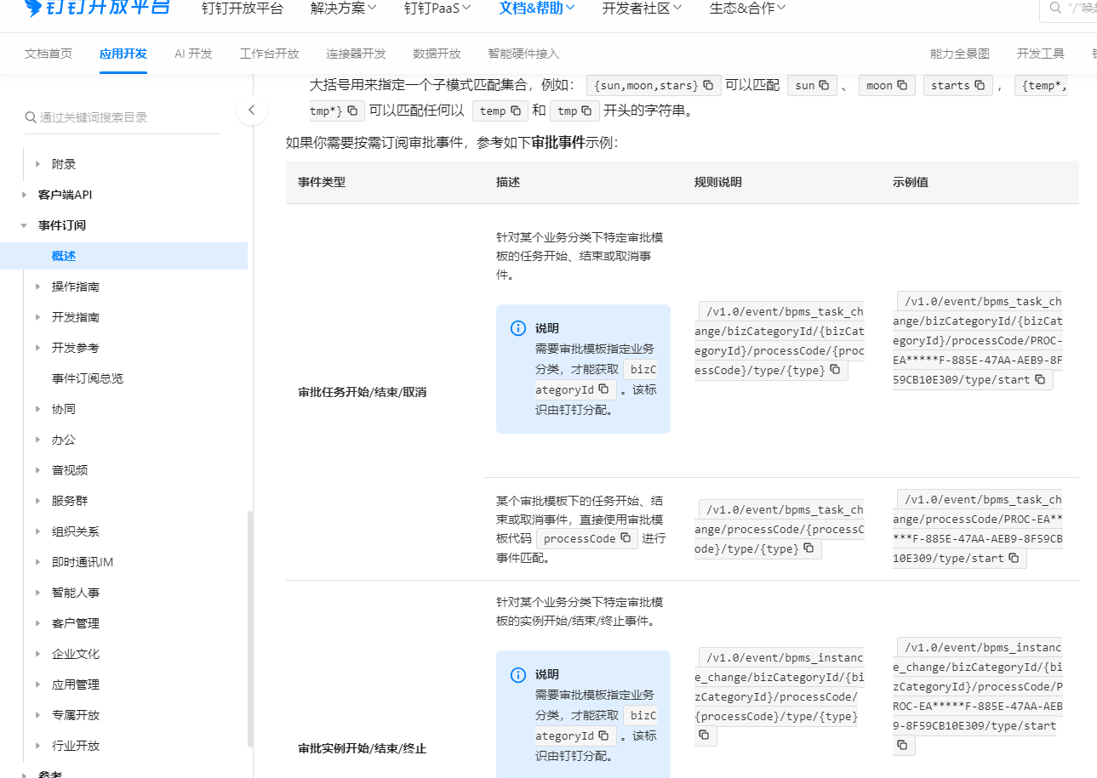Copy the 'moon' code snippet
Image resolution: width=1097 pixels, height=778 pixels.
tap(902, 85)
